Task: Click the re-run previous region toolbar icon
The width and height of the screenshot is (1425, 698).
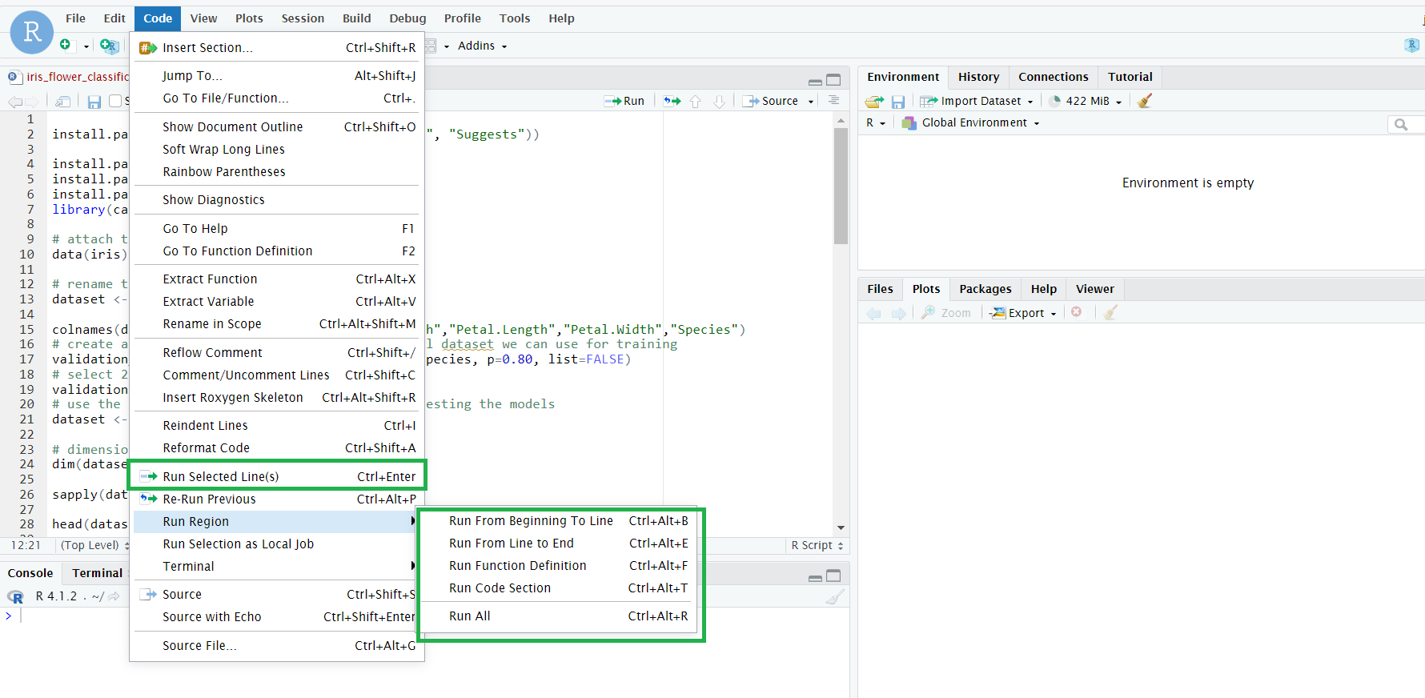Action: [x=672, y=101]
